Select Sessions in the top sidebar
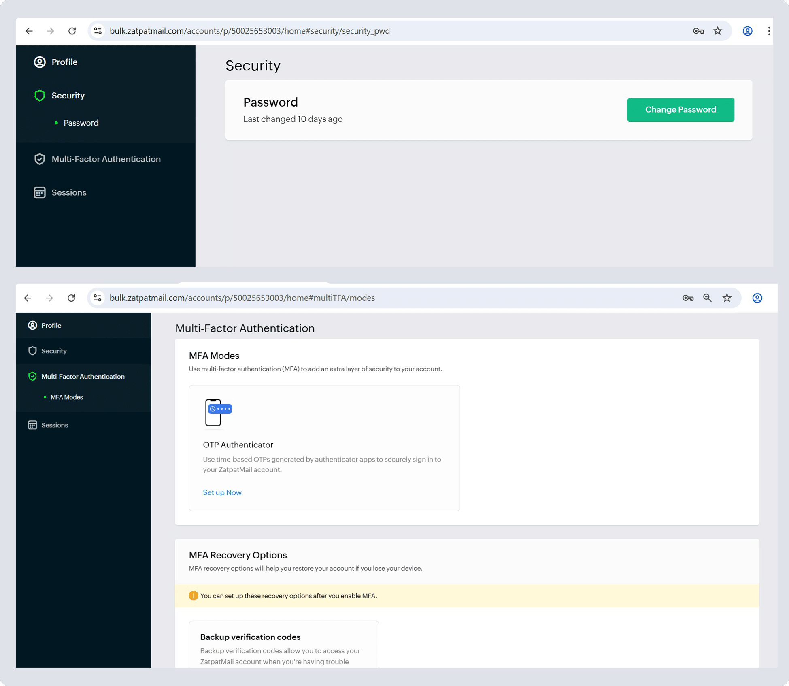The height and width of the screenshot is (686, 789). (x=69, y=193)
